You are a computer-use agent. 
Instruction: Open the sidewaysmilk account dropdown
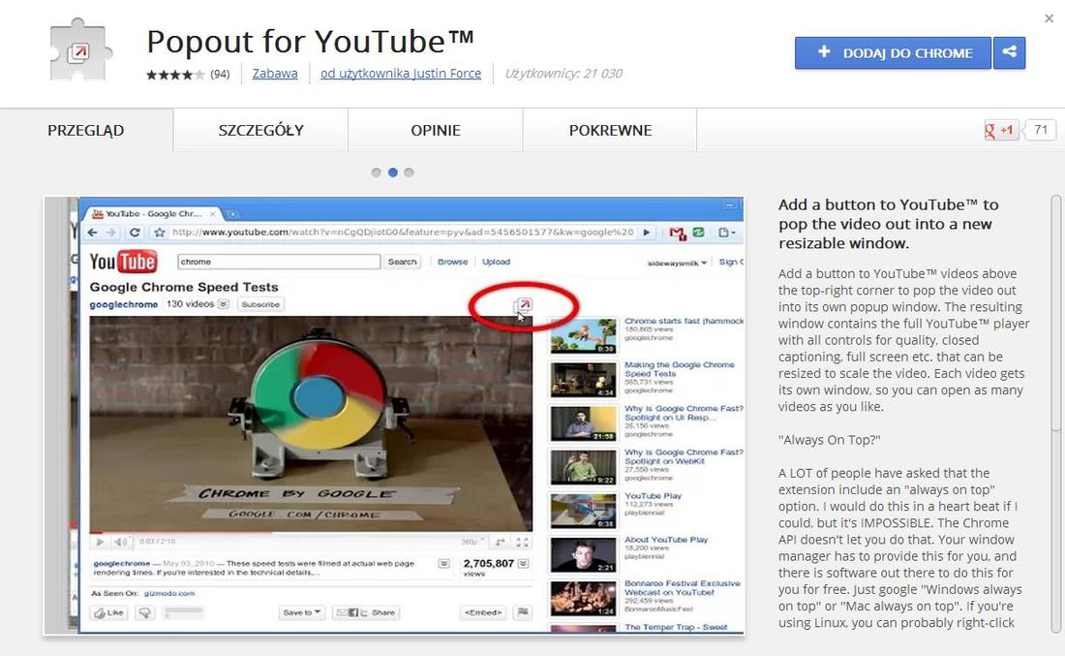[x=677, y=264]
